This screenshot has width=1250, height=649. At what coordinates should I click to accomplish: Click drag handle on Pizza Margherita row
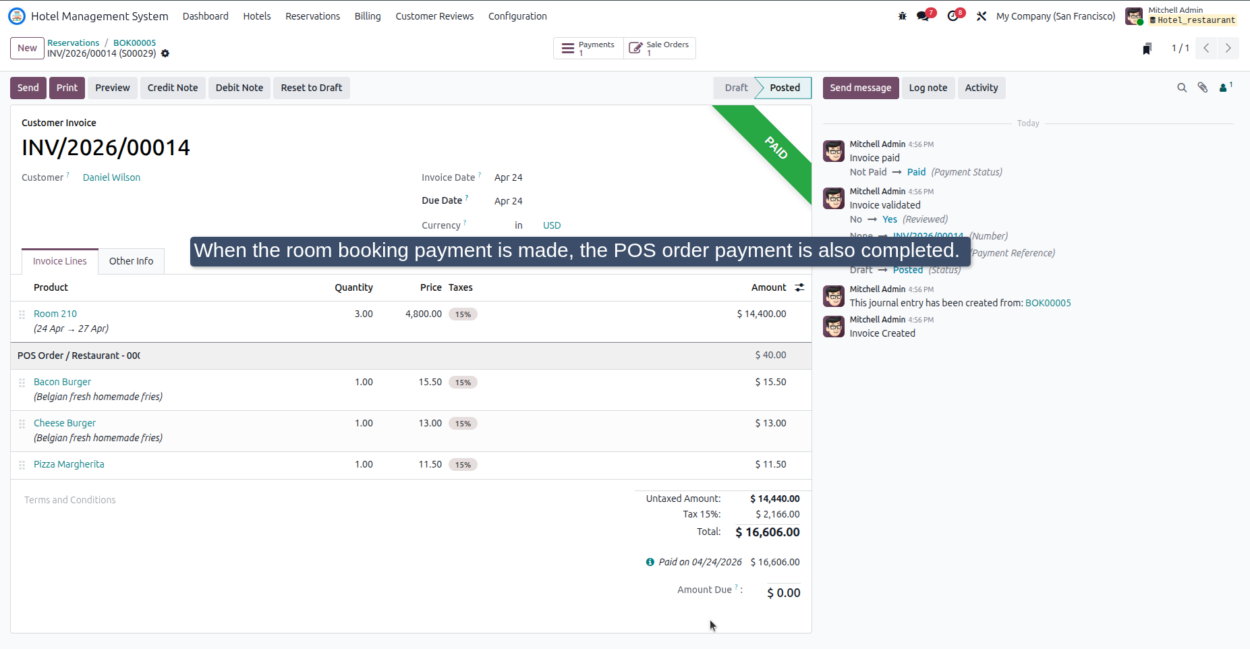[22, 465]
